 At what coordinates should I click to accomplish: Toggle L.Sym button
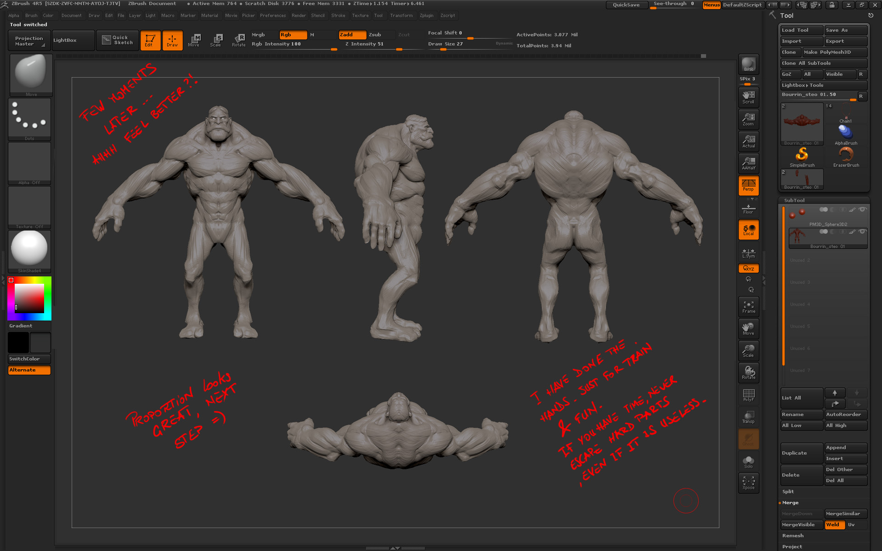(748, 253)
